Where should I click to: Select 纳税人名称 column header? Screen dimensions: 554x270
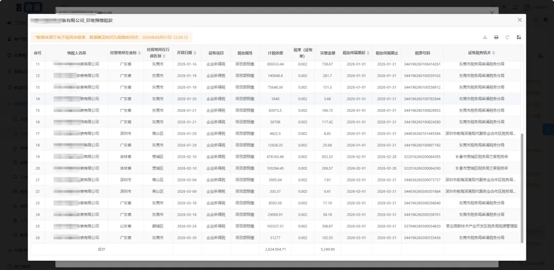(x=76, y=53)
